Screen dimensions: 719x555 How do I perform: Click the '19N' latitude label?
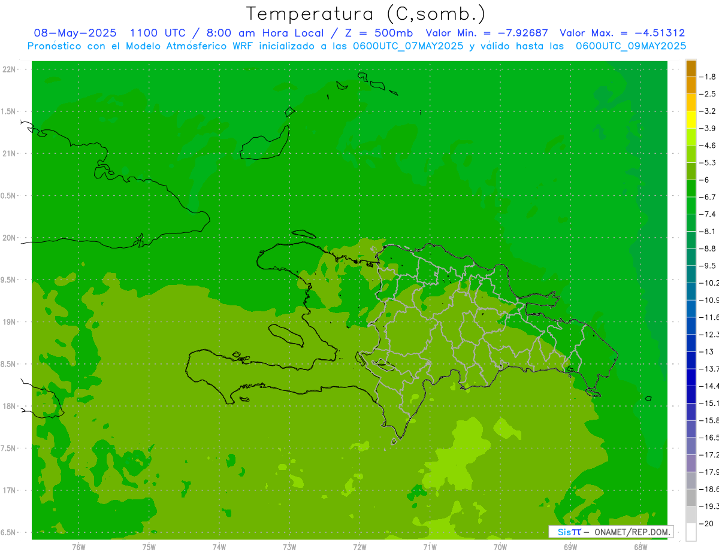10,322
